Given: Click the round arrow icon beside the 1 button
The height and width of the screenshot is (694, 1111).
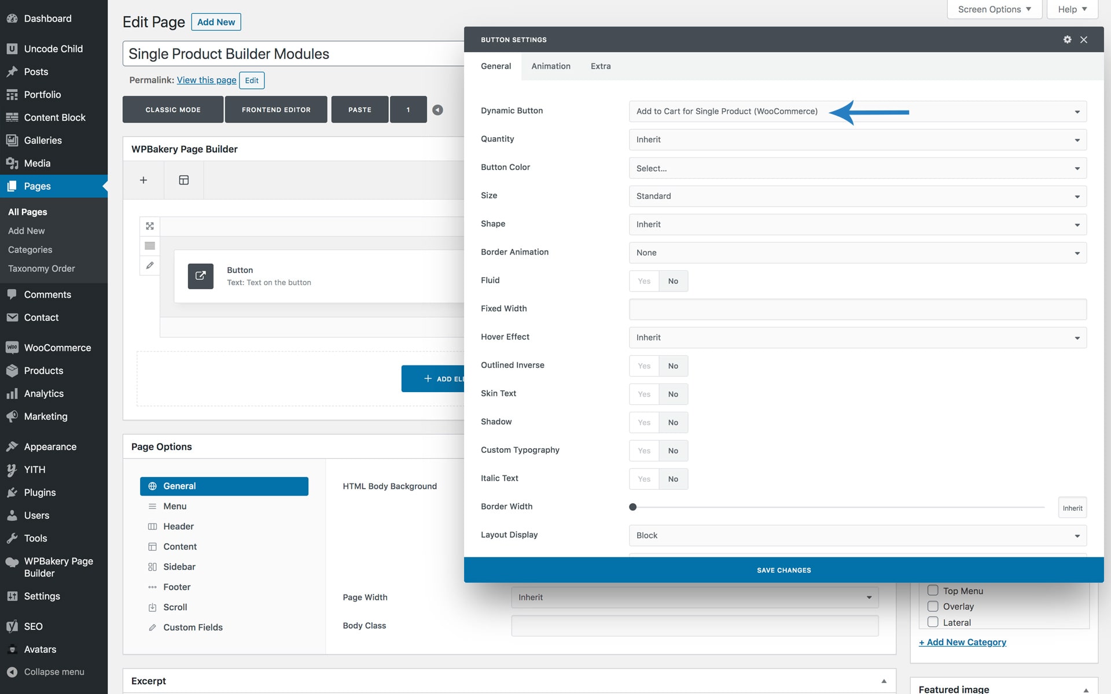Looking at the screenshot, I should pyautogui.click(x=438, y=110).
